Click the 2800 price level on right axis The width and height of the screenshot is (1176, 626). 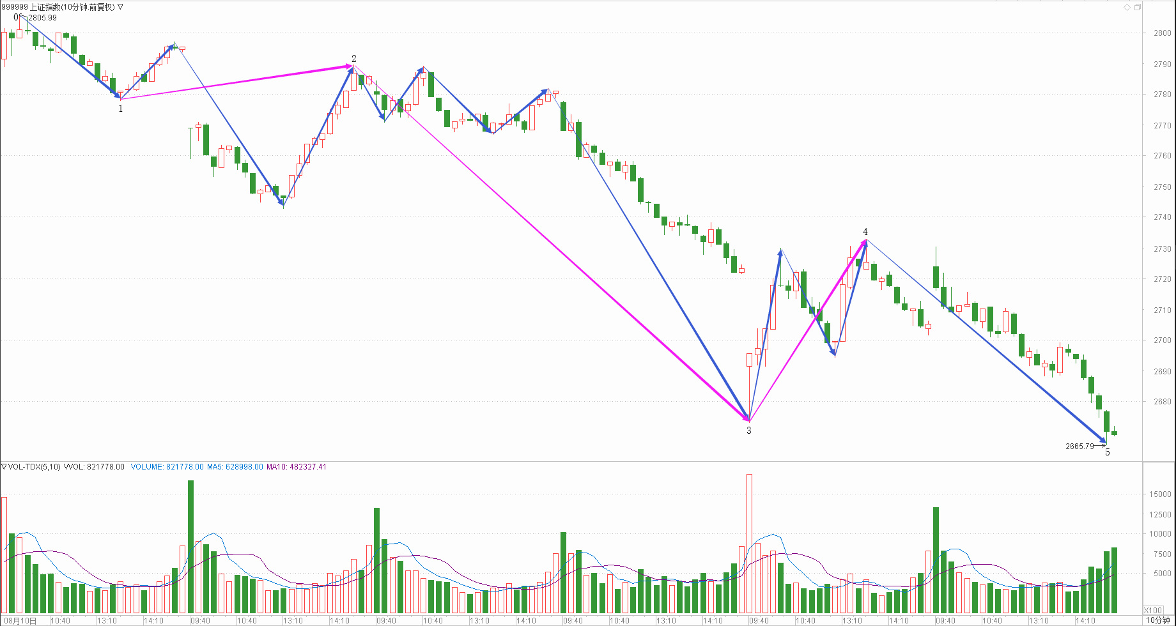click(1163, 33)
